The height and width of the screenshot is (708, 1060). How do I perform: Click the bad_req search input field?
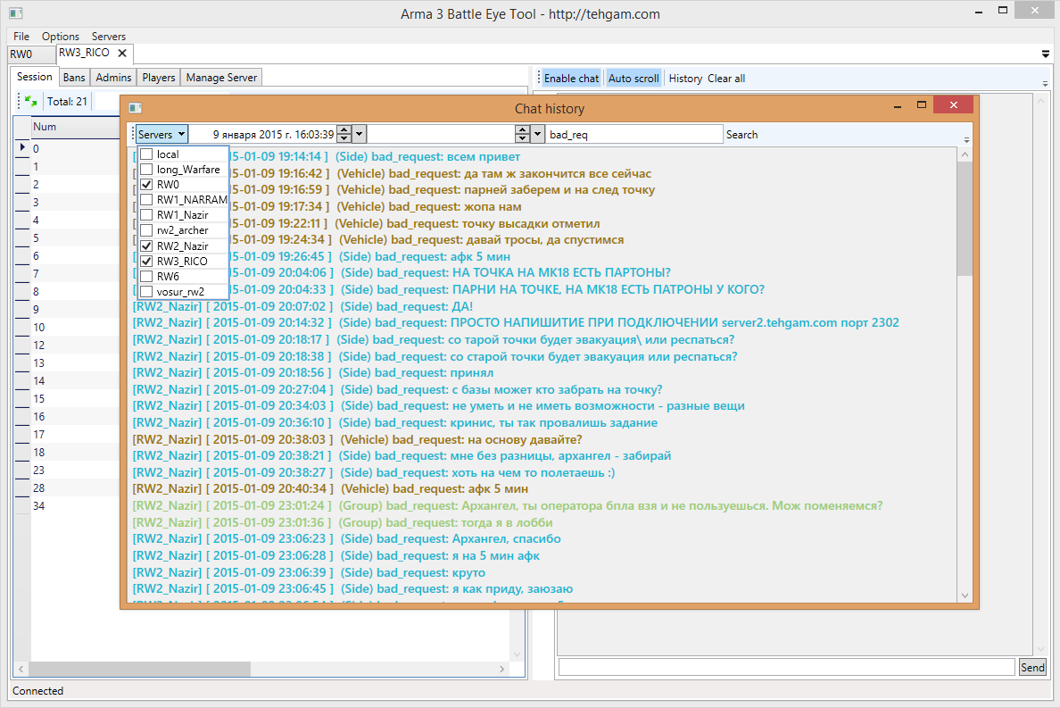click(x=634, y=134)
